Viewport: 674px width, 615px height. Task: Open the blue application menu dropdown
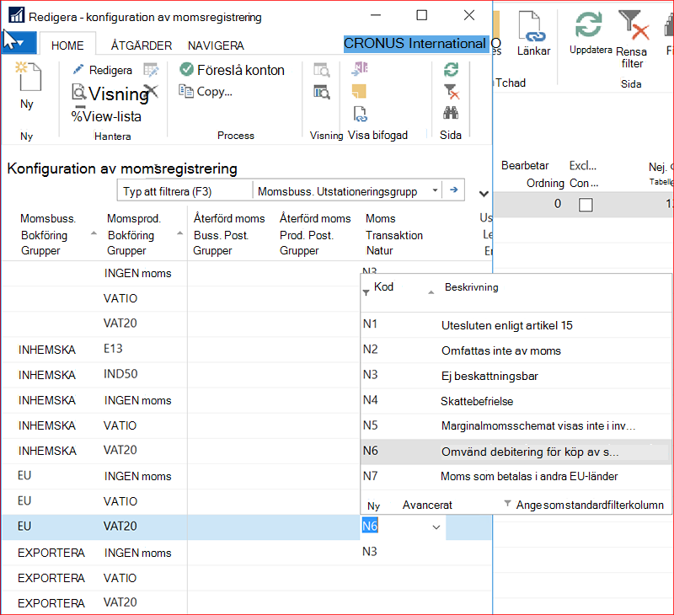[x=19, y=43]
